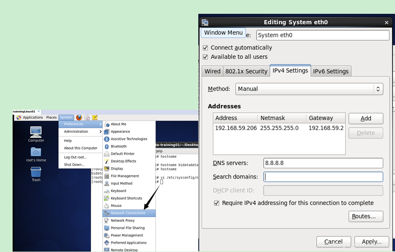Click the Network Proxy icon
395x252 pixels.
[x=107, y=221]
